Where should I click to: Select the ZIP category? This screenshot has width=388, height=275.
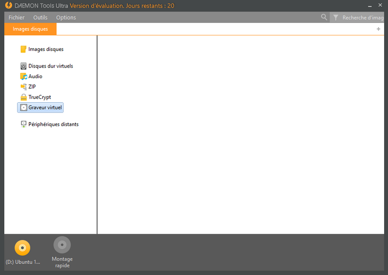click(x=32, y=87)
